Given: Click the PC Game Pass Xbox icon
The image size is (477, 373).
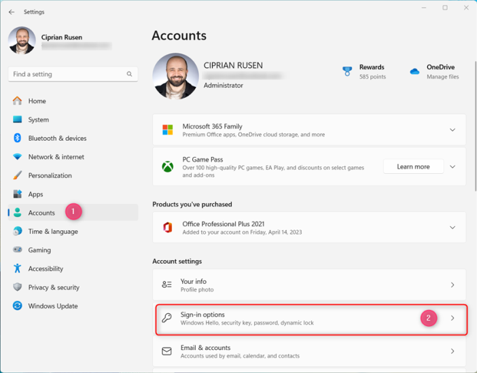Looking at the screenshot, I should 167,166.
